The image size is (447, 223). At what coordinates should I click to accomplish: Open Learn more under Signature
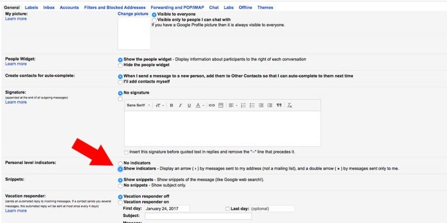click(16, 102)
